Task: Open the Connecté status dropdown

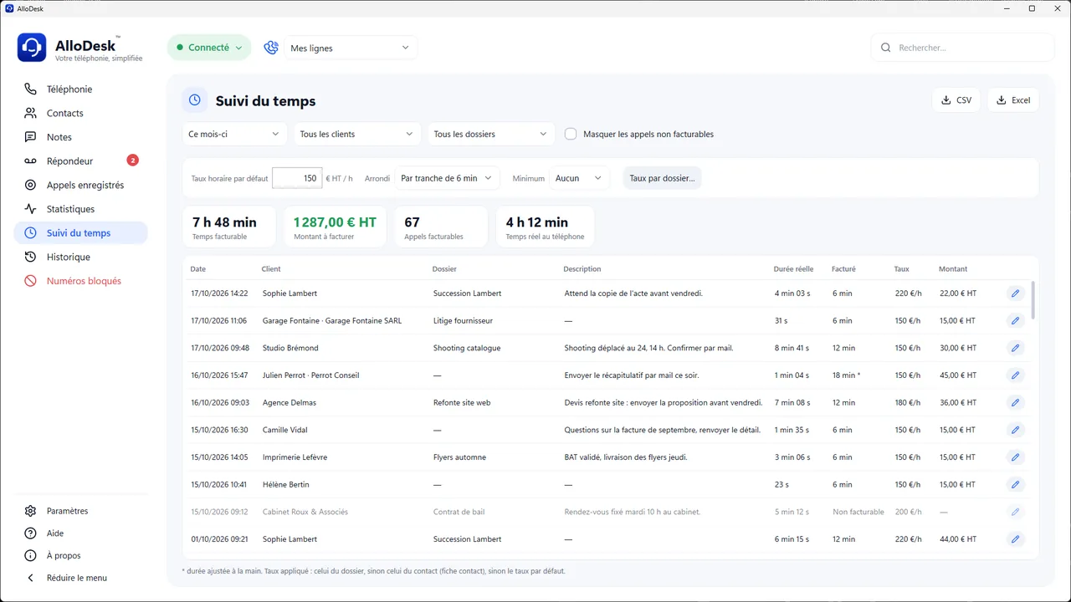Action: 209,48
